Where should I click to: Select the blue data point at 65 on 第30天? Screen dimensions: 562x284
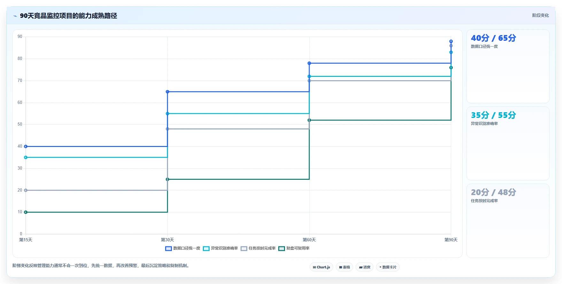(x=167, y=92)
